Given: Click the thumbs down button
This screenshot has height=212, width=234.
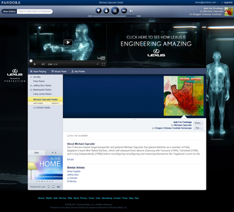Looking at the screenshot, I should pyautogui.click(x=99, y=11).
